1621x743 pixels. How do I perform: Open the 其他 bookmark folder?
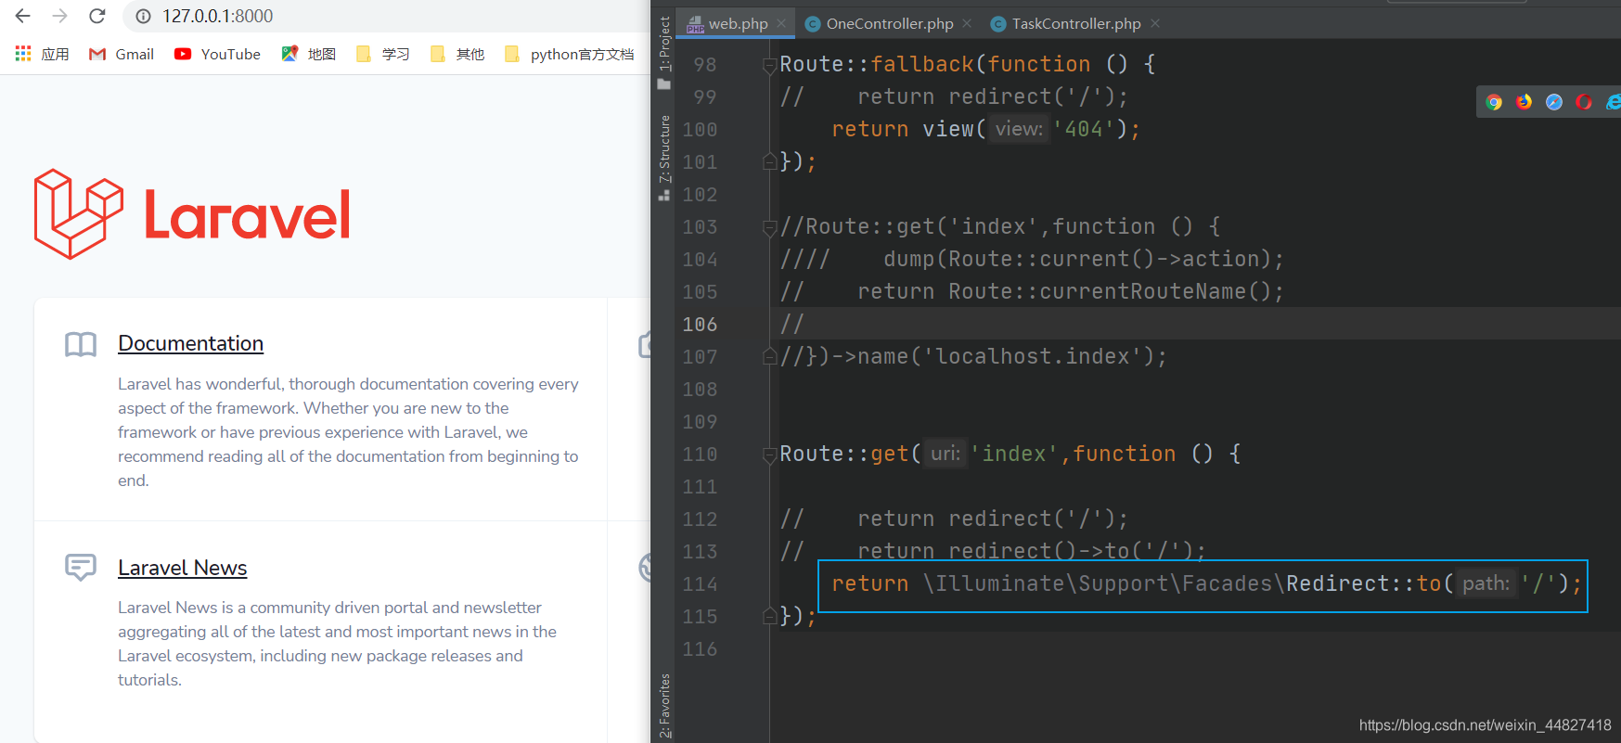pyautogui.click(x=457, y=54)
